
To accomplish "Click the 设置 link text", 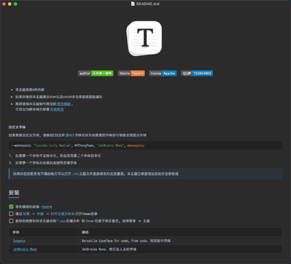I will (x=26, y=214).
